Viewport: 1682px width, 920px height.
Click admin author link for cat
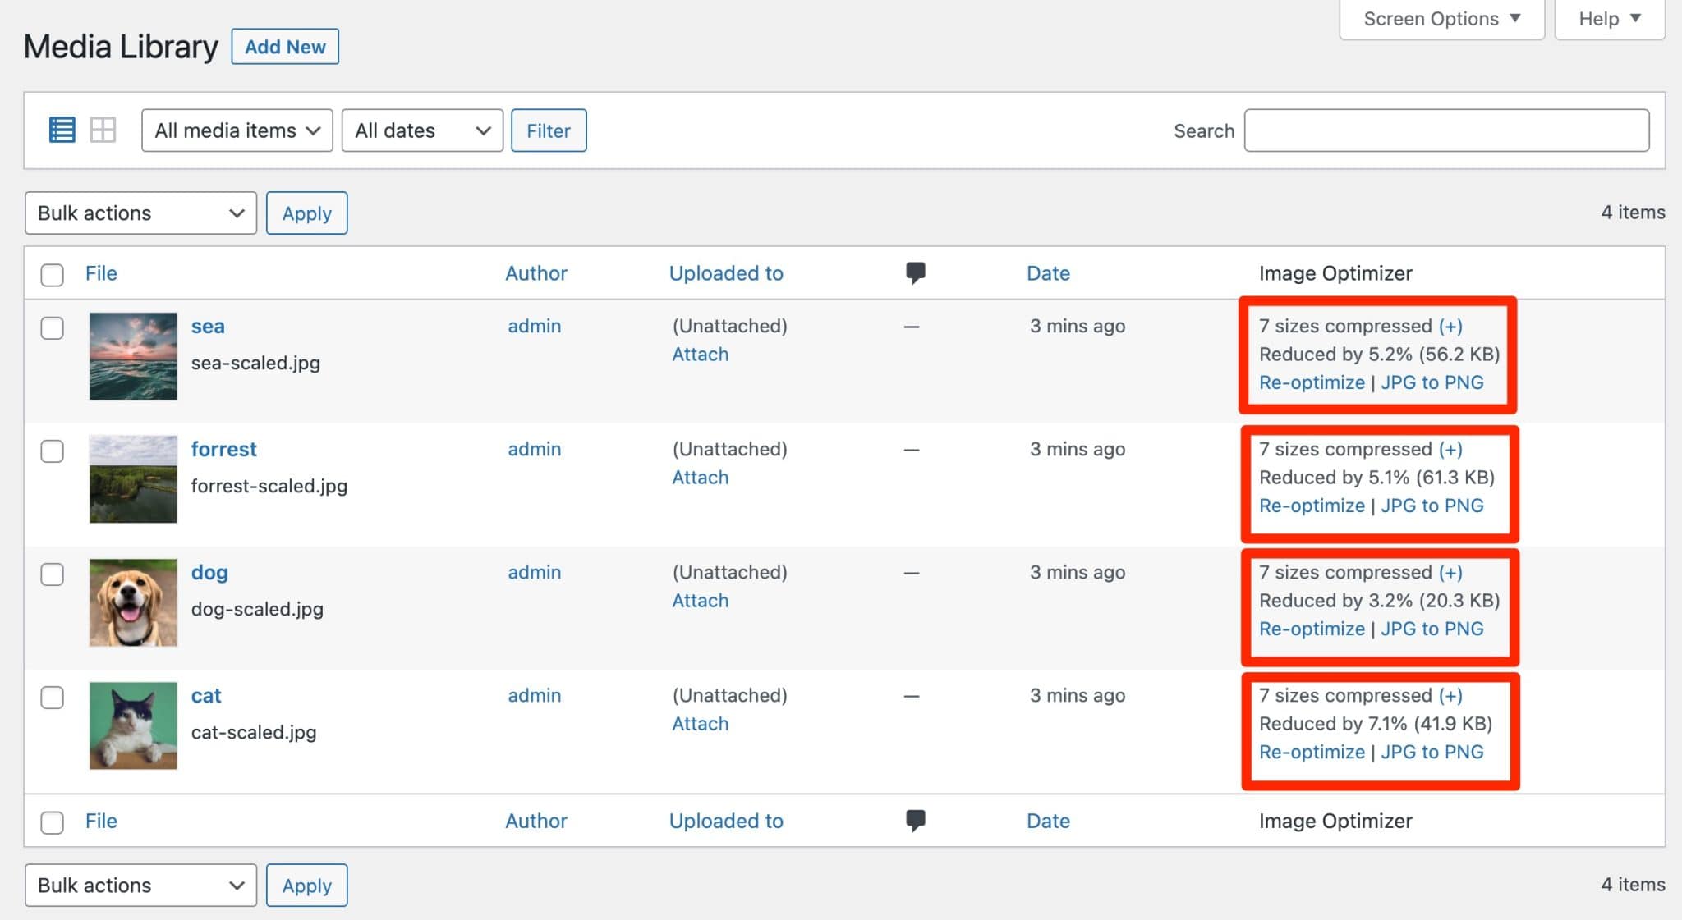(x=535, y=695)
